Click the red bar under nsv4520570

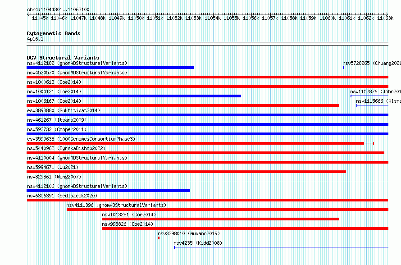[x=207, y=77]
